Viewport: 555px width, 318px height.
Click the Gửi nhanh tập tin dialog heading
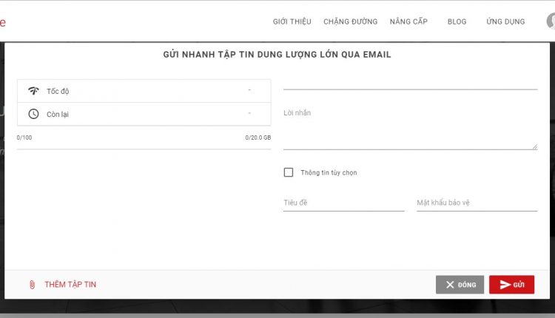tap(277, 55)
